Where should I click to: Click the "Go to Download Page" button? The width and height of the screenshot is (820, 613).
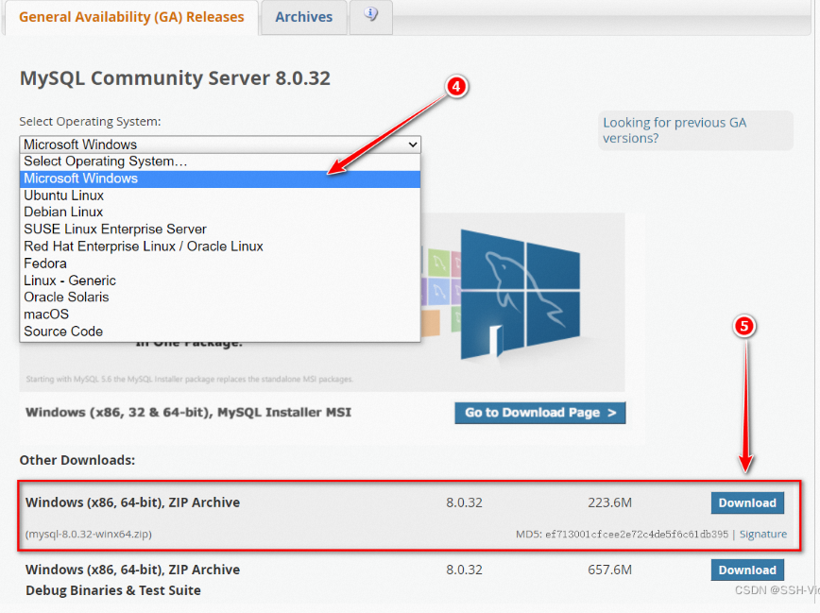pyautogui.click(x=539, y=413)
